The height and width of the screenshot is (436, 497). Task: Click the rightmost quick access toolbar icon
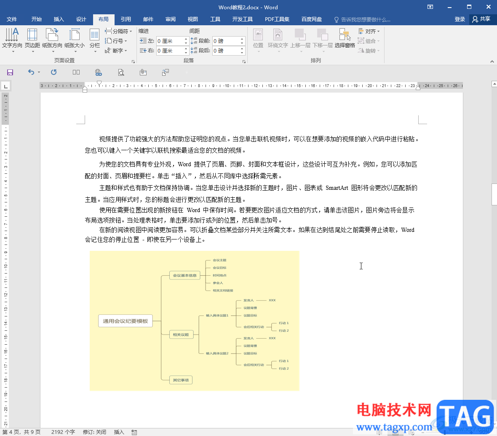[x=166, y=72]
